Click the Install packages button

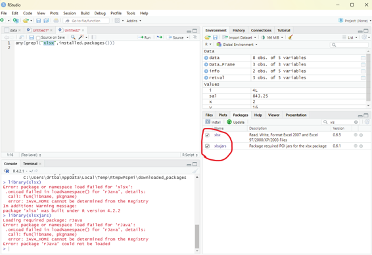tap(213, 122)
